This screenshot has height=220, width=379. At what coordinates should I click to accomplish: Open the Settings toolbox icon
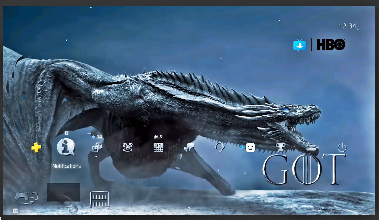pos(312,147)
